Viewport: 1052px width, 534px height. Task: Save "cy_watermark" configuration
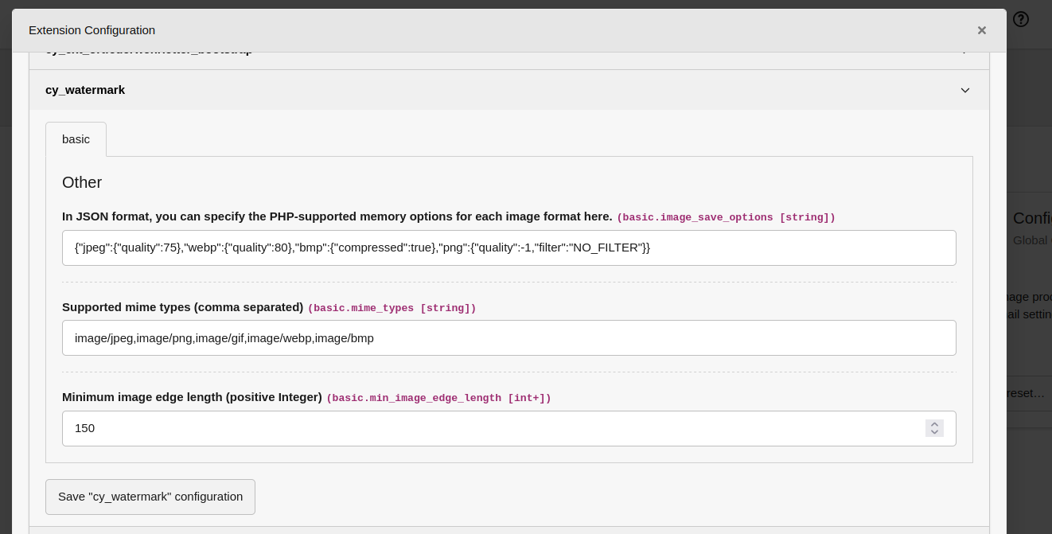[x=150, y=497]
